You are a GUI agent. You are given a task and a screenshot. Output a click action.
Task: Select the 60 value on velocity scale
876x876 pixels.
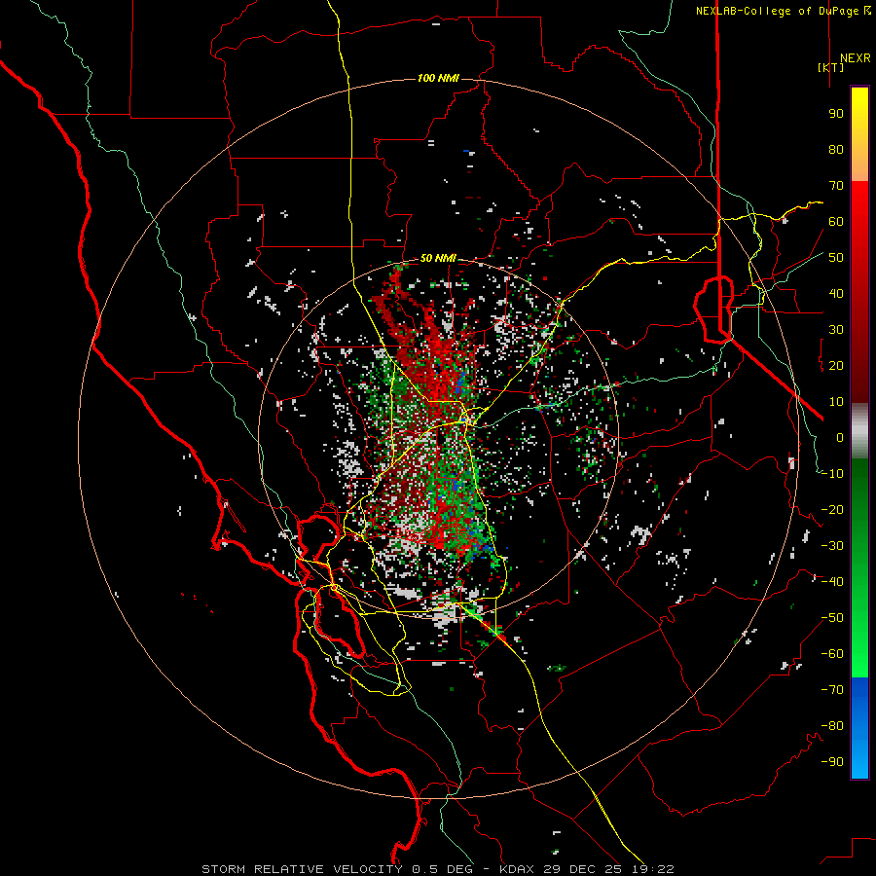836,222
